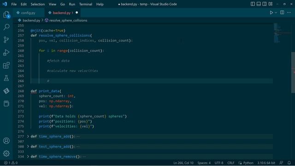This screenshot has height=166, width=295.
Task: Open the View menu
Action: click(53, 4)
